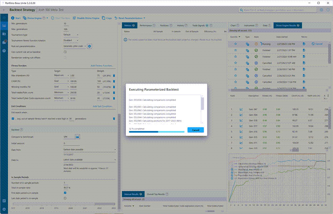
Task: Delete the avg. out of sample exit condition
Action: coord(114,119)
